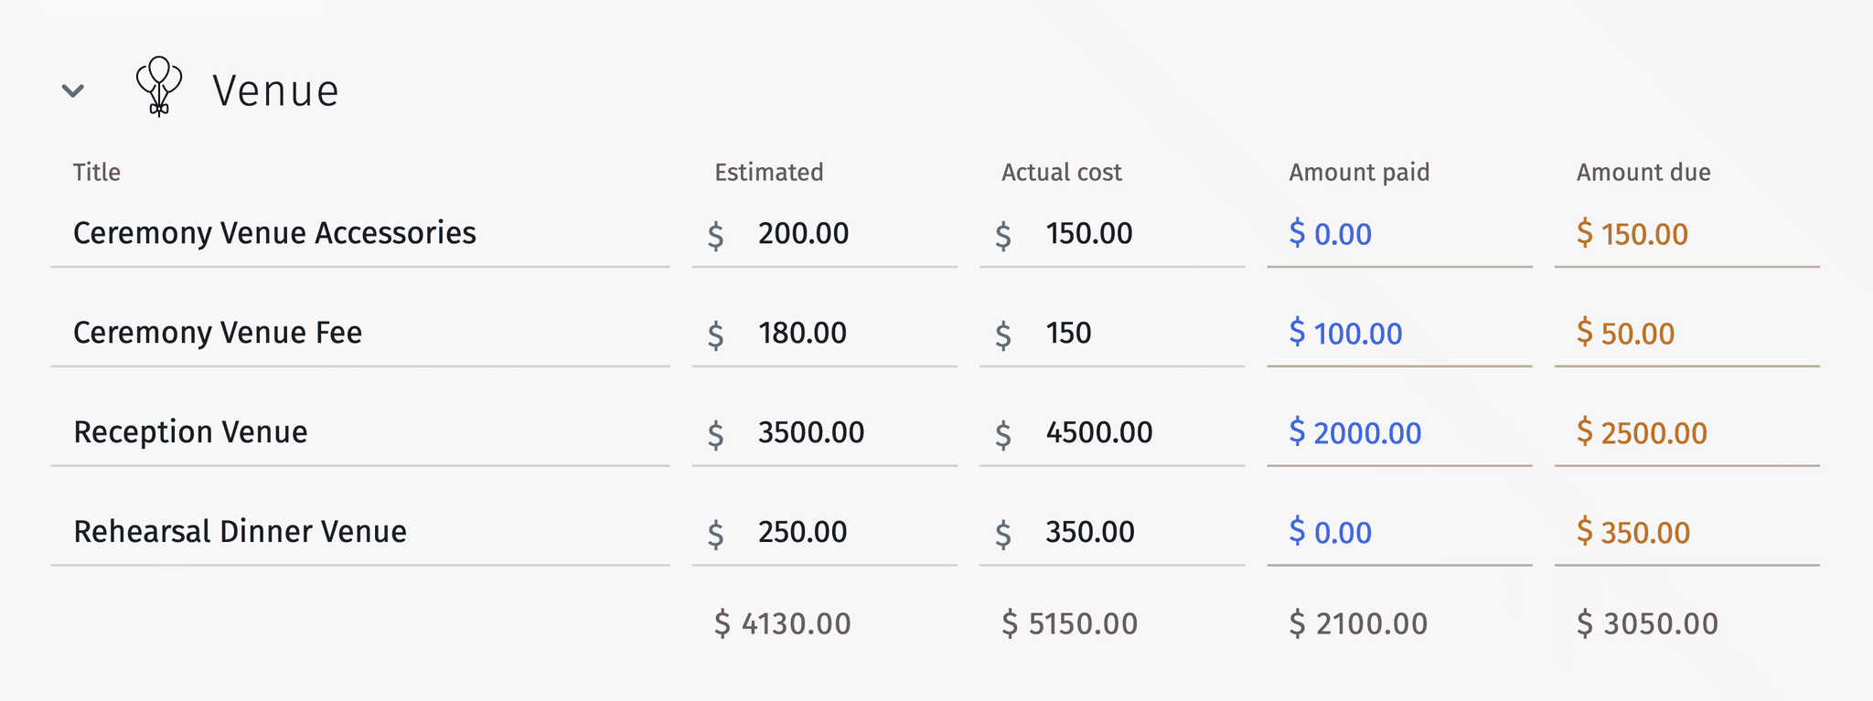Viewport: 1873px width, 701px height.
Task: Open the Reception Venue item name
Action: 189,431
